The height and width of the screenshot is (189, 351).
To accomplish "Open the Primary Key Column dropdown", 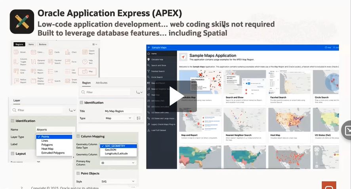I will point(118,163).
